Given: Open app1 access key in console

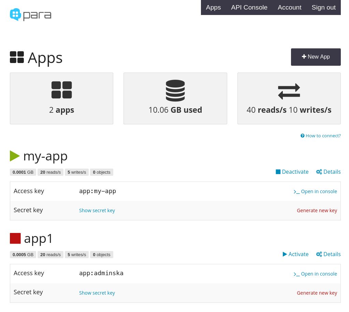Looking at the screenshot, I should click(315, 274).
